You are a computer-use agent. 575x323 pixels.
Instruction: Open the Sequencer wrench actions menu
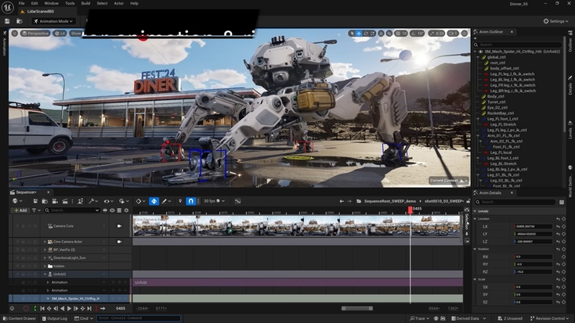(93, 201)
